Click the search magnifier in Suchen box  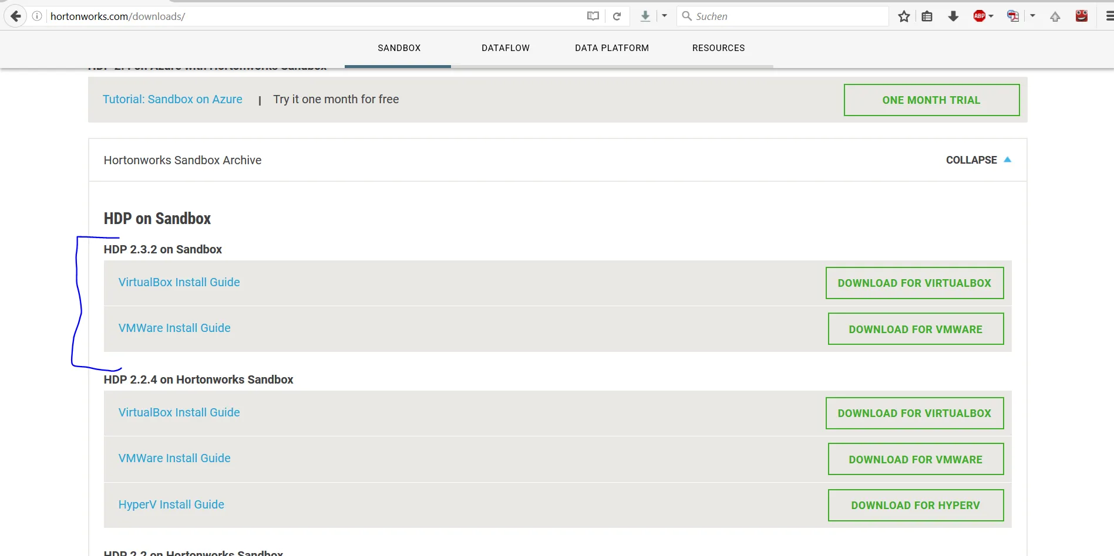coord(686,16)
